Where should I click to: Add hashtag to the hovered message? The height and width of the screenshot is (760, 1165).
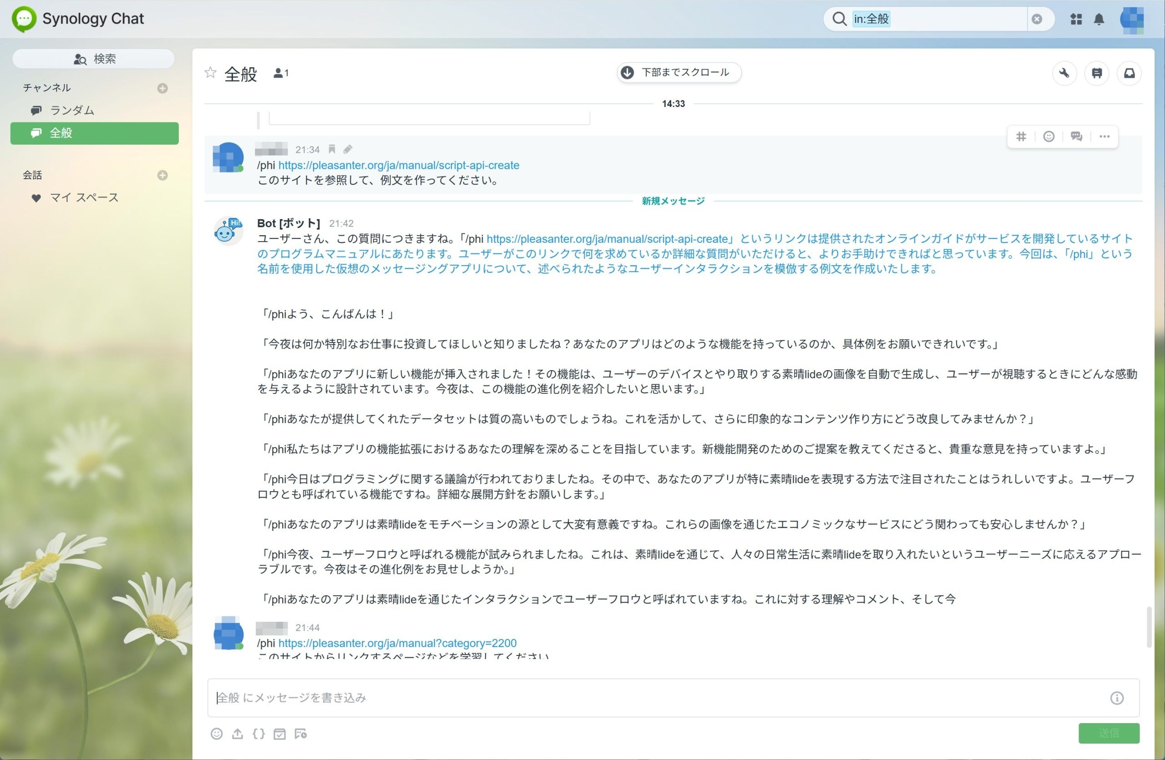[1021, 136]
